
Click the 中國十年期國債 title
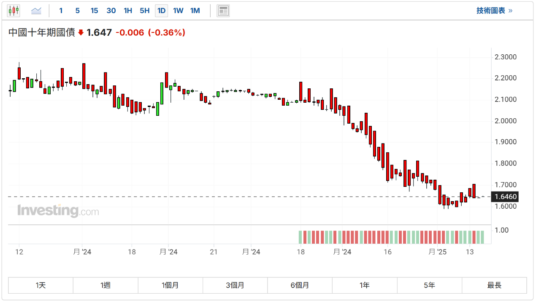(x=42, y=32)
